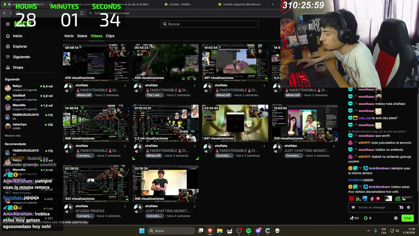Open chat settings gear icon
The width and height of the screenshot is (419, 236).
tap(396, 218)
